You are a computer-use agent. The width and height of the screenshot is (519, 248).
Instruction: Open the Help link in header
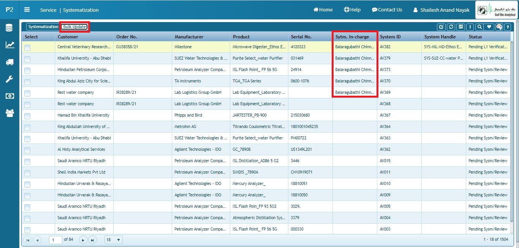click(352, 10)
